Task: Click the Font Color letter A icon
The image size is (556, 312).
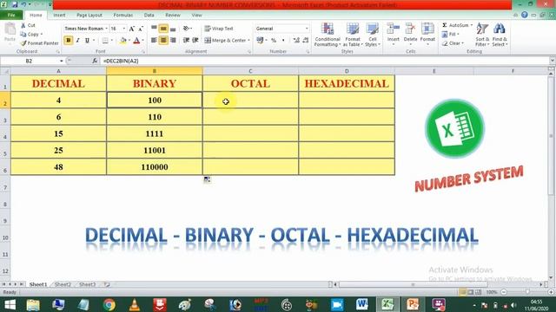Action: pos(136,41)
